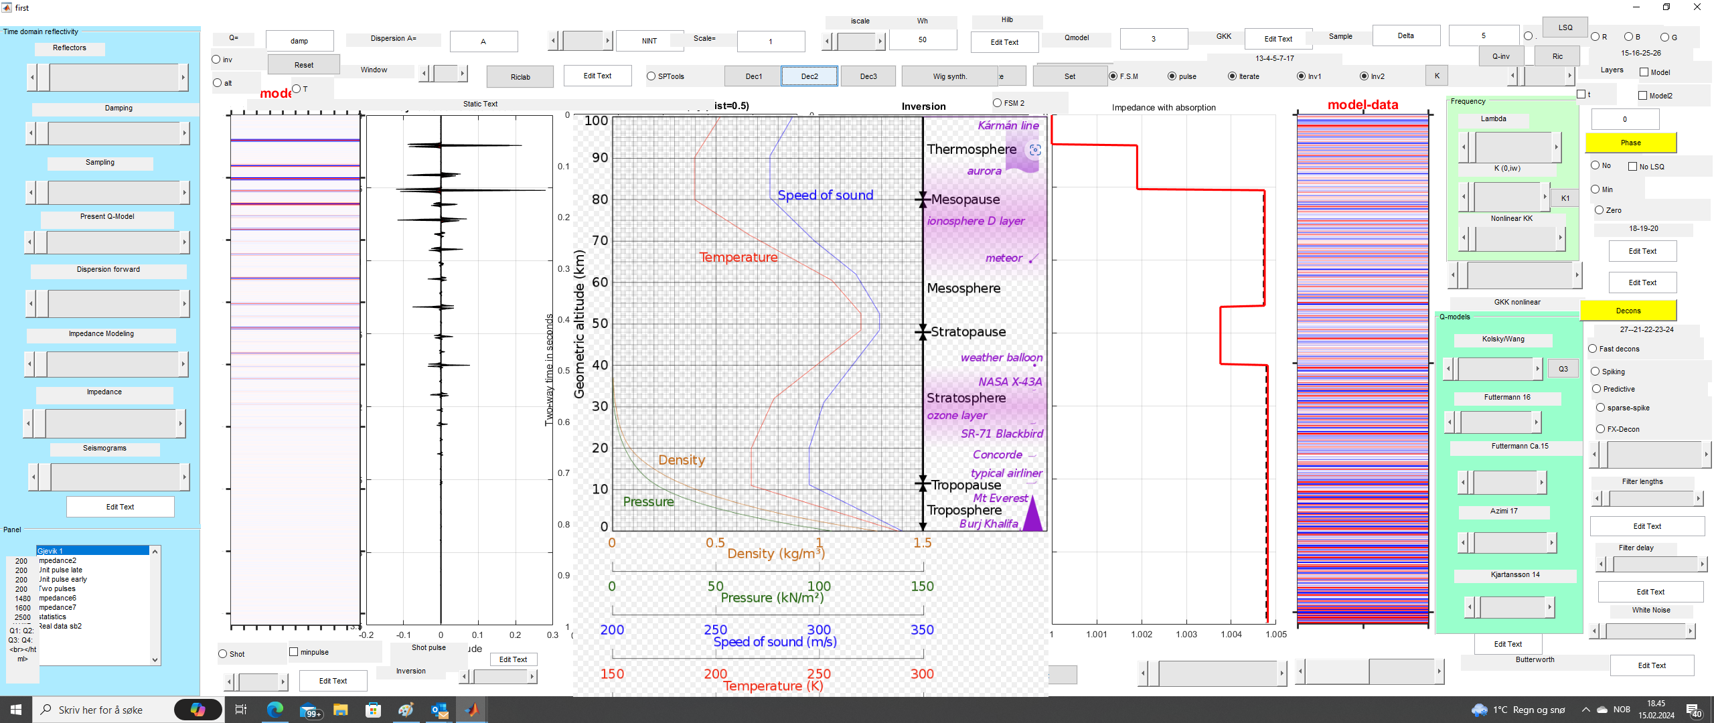Launch Microsoft Edge from the taskbar
This screenshot has width=1714, height=723.
pyautogui.click(x=275, y=710)
